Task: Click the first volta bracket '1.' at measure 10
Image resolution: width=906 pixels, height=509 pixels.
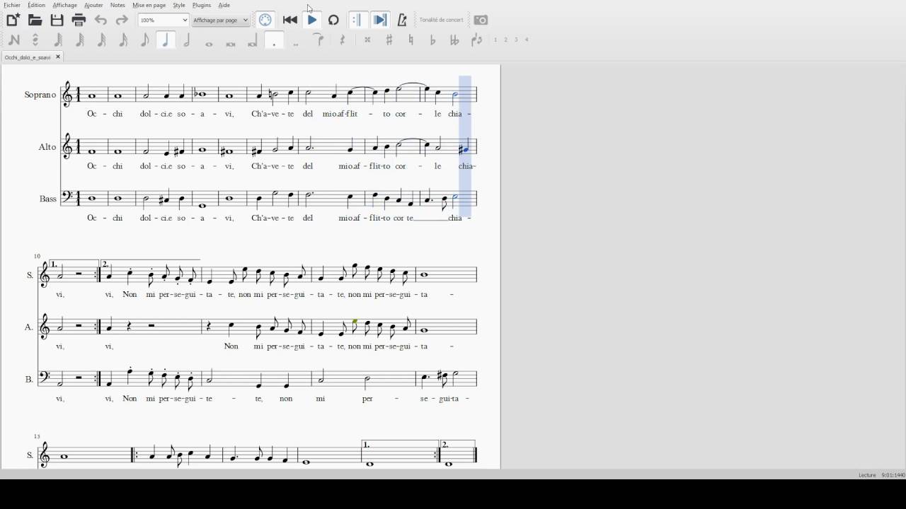Action: coord(74,264)
